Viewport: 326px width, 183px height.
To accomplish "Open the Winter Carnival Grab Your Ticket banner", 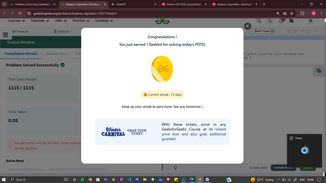I will click(x=162, y=132).
